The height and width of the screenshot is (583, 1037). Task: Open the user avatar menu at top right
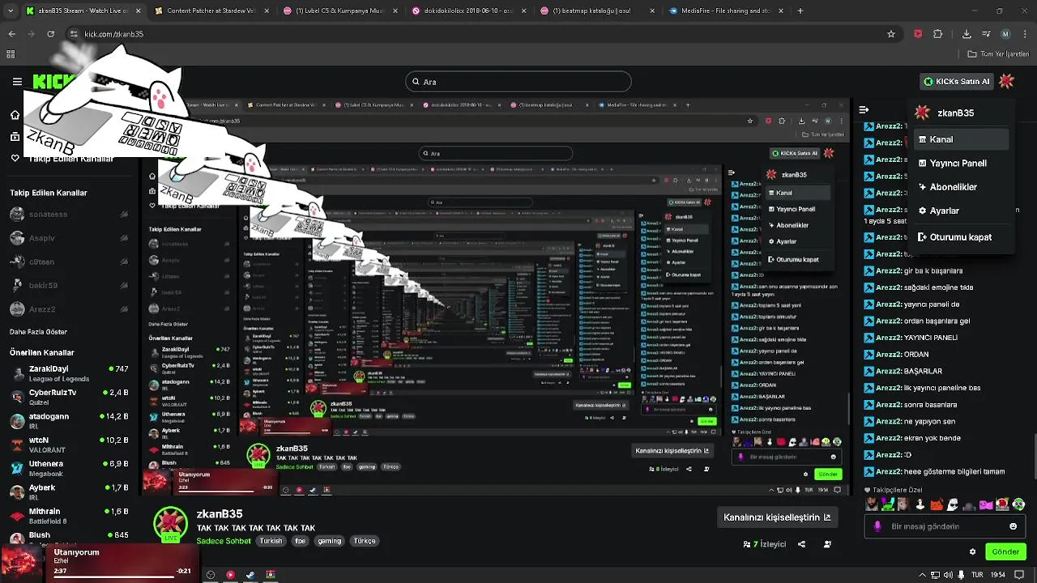[1007, 81]
